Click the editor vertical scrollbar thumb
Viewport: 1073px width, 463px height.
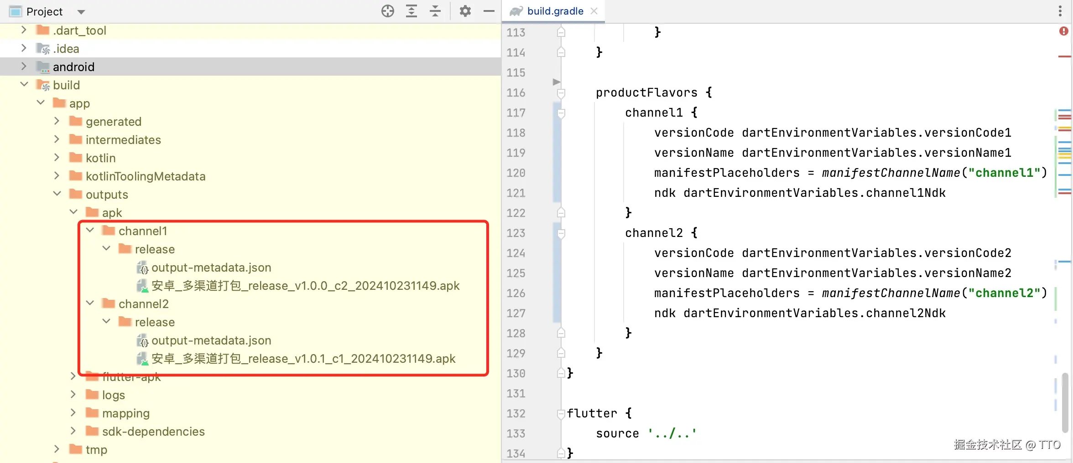1065,402
